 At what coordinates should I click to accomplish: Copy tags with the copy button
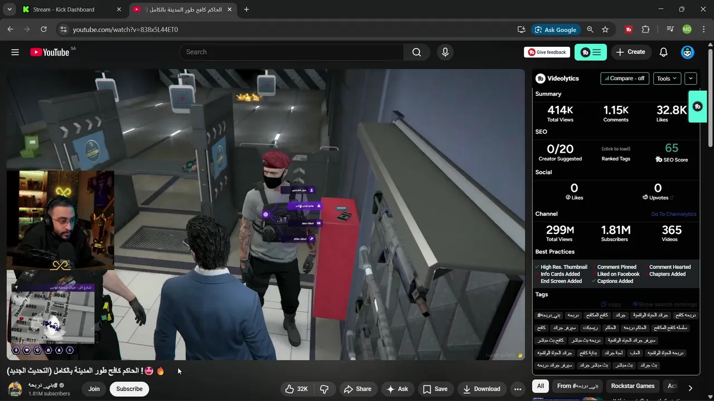(611, 305)
